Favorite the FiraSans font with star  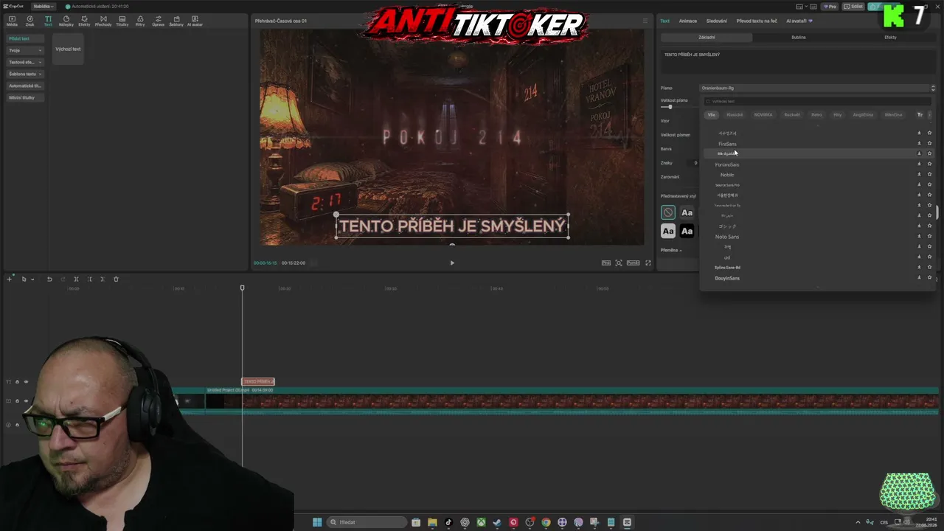(x=929, y=143)
